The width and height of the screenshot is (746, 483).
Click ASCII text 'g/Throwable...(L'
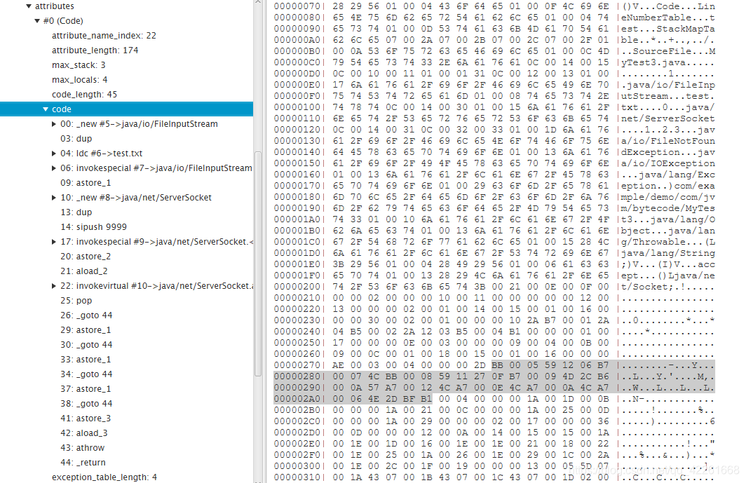point(667,243)
